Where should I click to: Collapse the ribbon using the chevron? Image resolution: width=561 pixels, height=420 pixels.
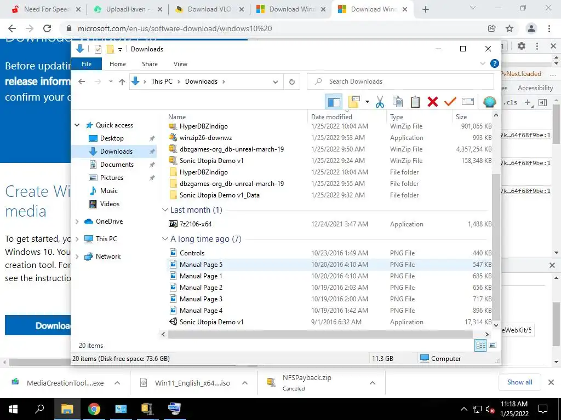pos(482,63)
